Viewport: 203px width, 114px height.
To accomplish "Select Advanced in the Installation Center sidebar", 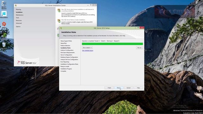I will click(x=19, y=23).
